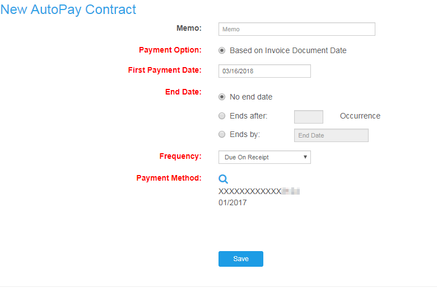Image resolution: width=437 pixels, height=288 pixels.
Task: Select Based on Invoice Document Date radio button
Action: (222, 50)
